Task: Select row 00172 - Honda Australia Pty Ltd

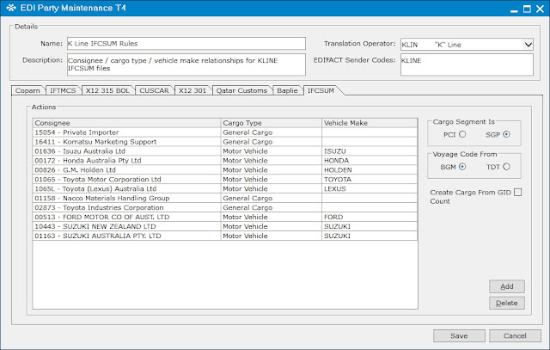Action: (225, 161)
